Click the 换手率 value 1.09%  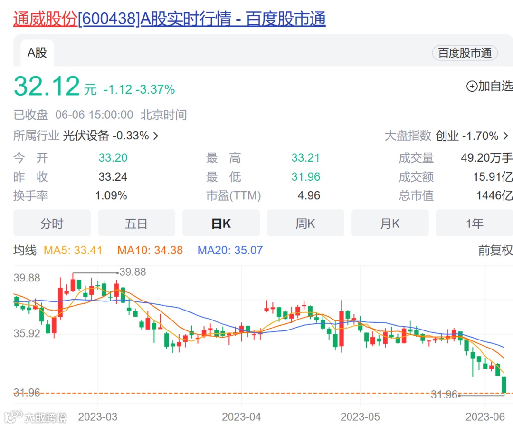pos(111,196)
